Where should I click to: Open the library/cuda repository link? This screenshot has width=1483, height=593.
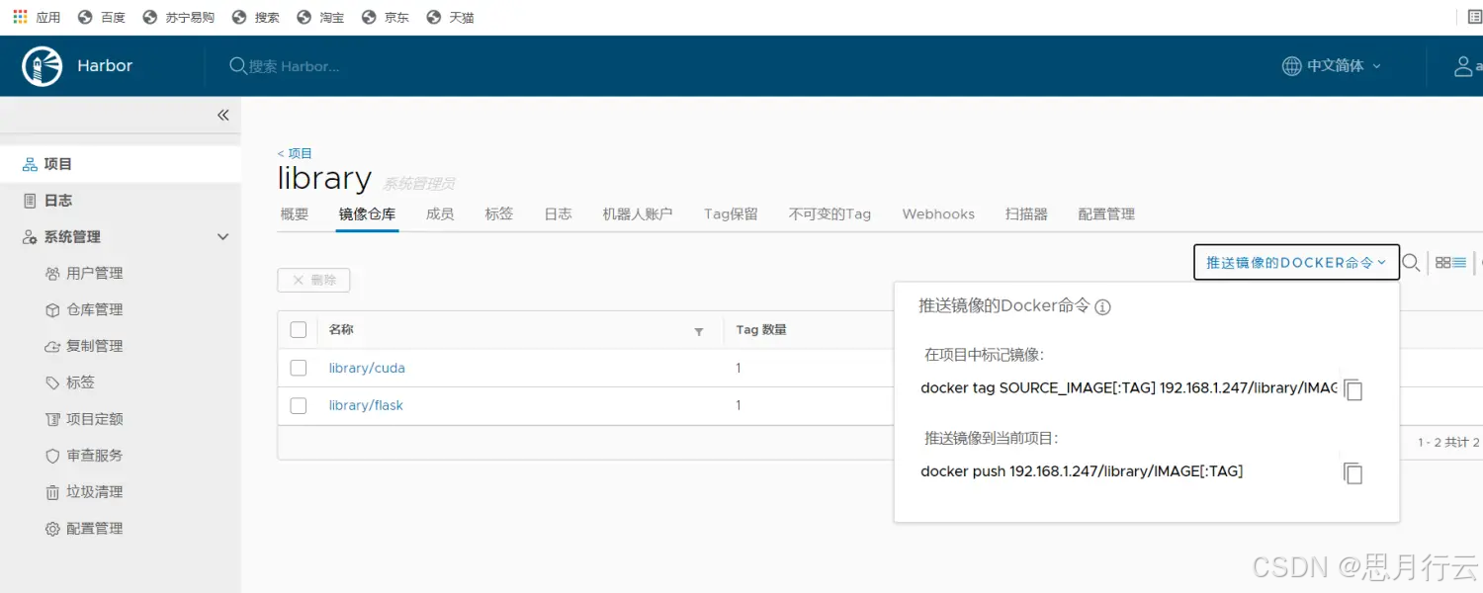point(367,368)
